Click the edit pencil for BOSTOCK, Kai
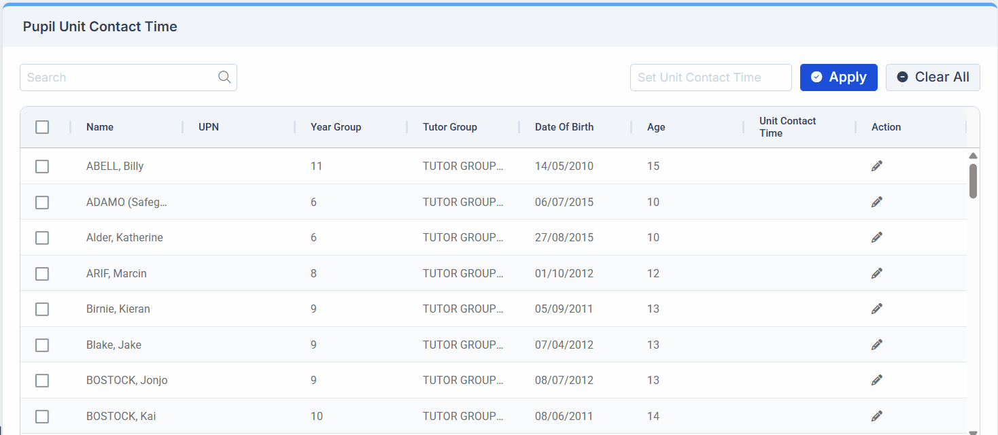This screenshot has width=998, height=435. (x=877, y=416)
